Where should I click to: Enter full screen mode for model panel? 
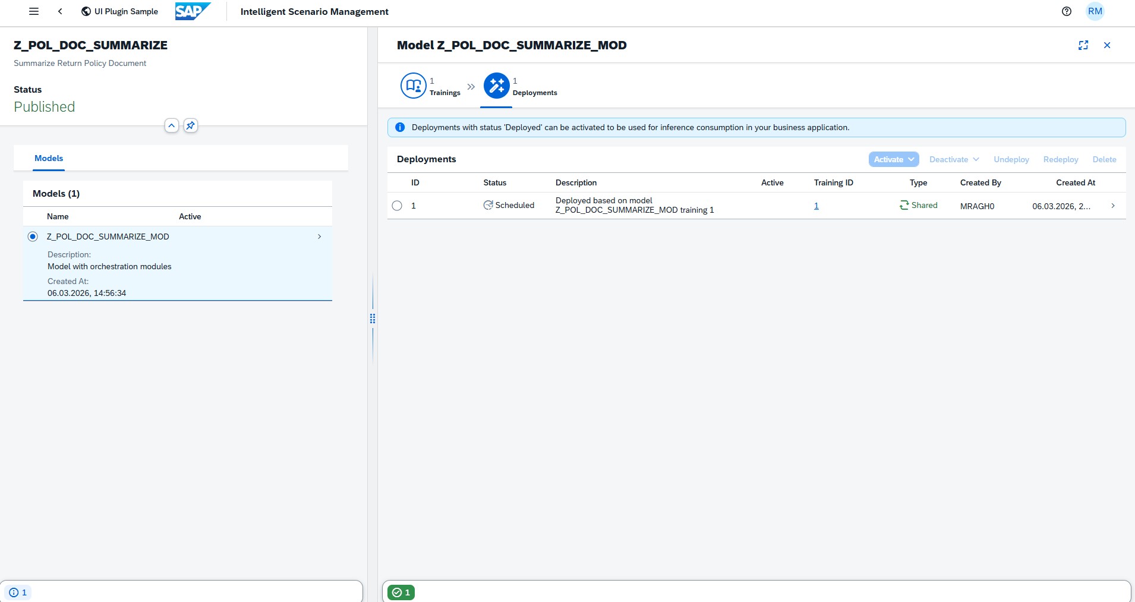[x=1083, y=45]
